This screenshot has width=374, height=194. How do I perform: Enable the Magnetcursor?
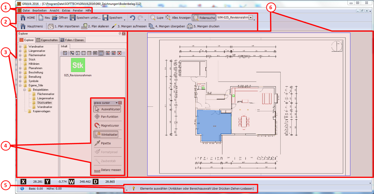tap(107, 125)
